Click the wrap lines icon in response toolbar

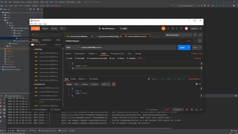click(x=114, y=84)
